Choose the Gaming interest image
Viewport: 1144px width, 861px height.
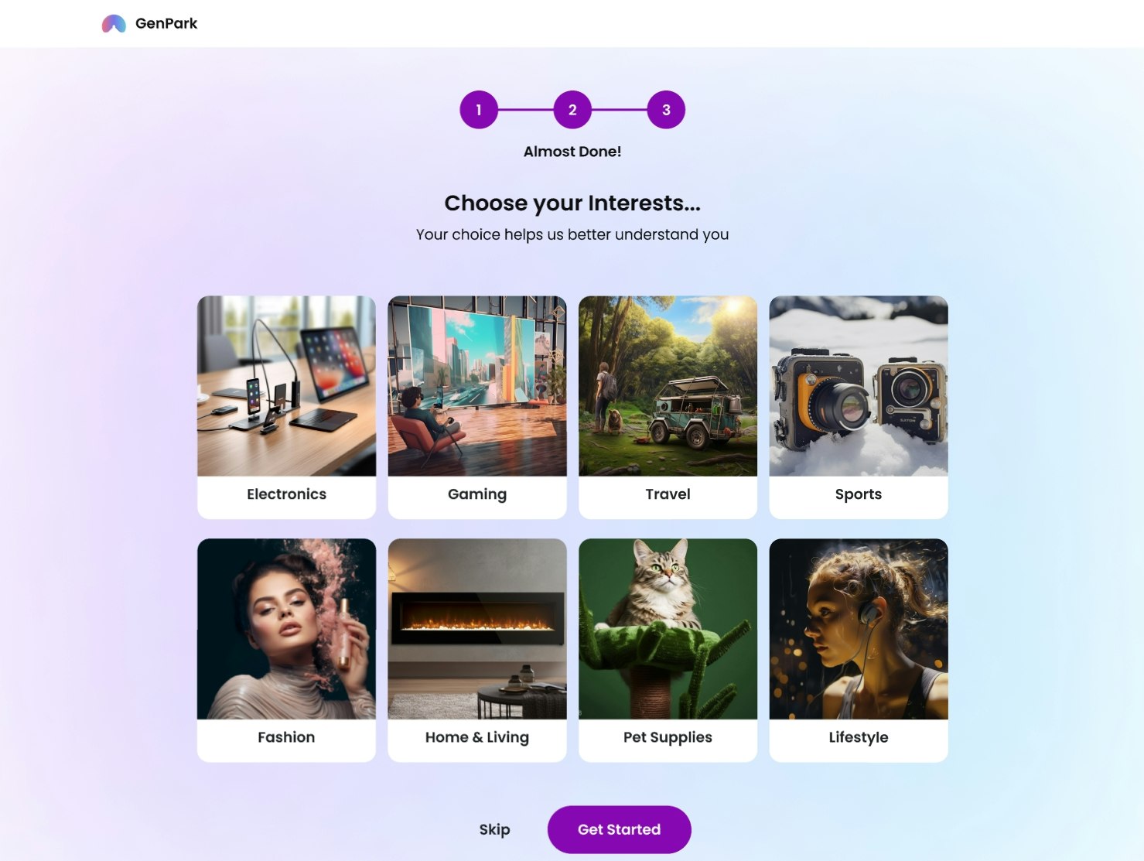click(x=477, y=386)
